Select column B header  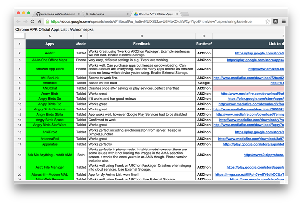[x=81, y=36]
